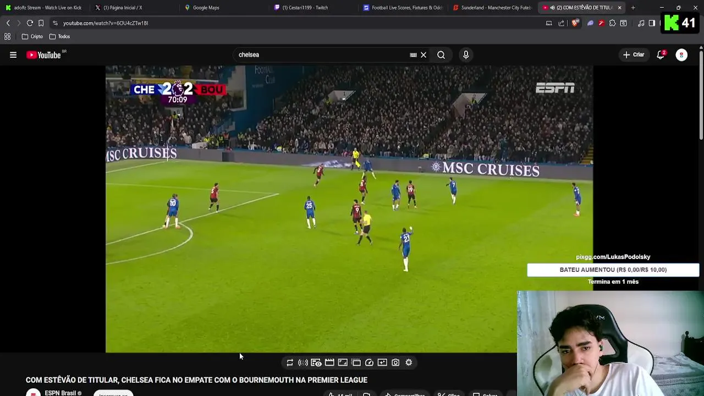Viewport: 704px width, 396px height.
Task: Toggle the audio boost waves icon
Action: pos(303,362)
